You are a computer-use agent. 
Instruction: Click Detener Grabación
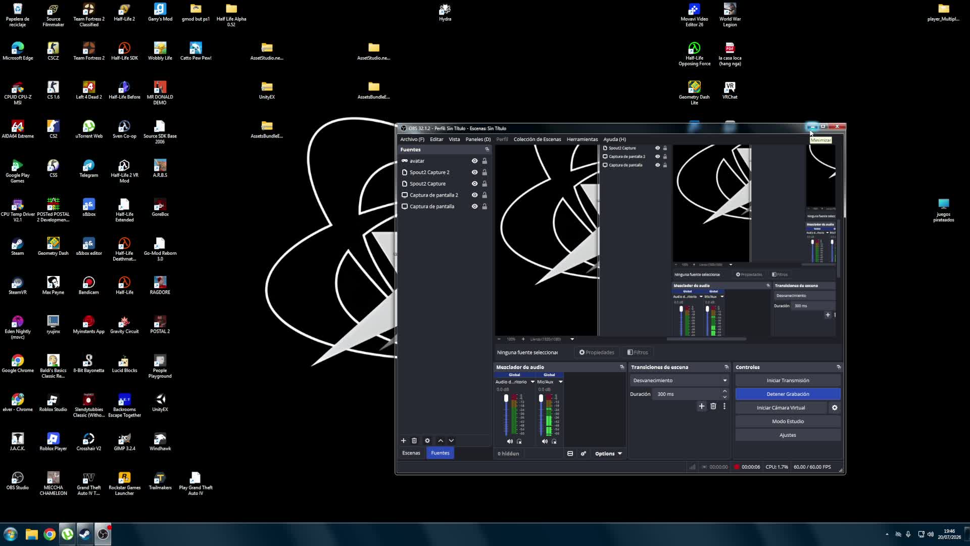788,394
